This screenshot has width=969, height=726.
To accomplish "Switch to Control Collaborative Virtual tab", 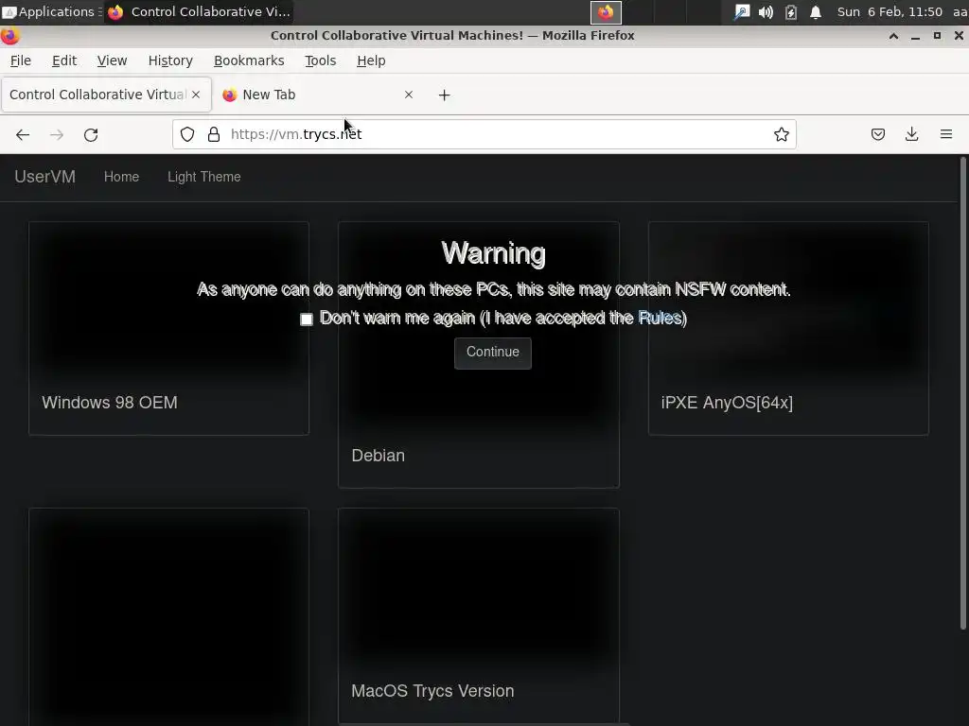I will tap(106, 95).
